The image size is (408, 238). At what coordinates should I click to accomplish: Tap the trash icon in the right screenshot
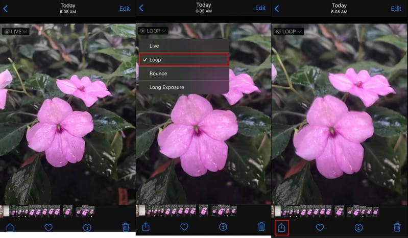[x=397, y=227]
